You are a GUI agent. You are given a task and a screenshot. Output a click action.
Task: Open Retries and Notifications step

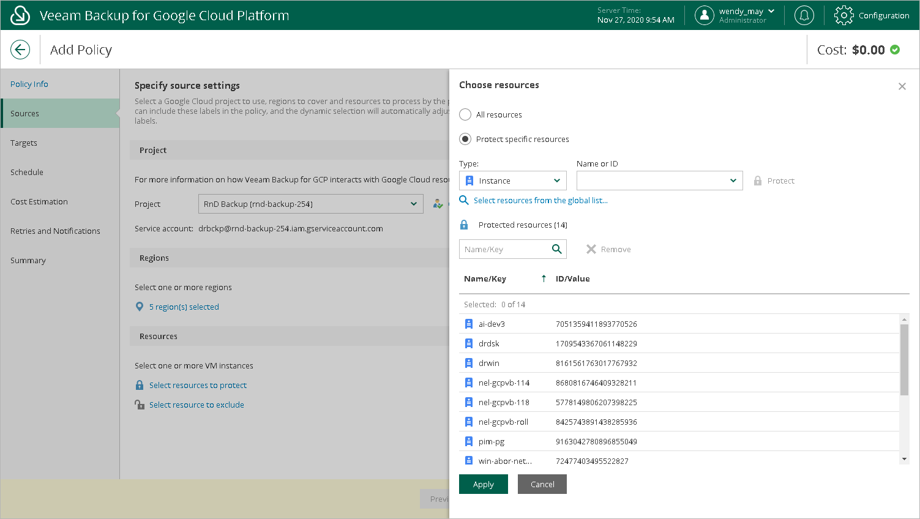point(60,231)
